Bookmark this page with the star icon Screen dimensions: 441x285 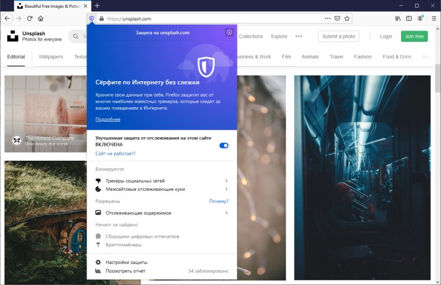pos(347,18)
